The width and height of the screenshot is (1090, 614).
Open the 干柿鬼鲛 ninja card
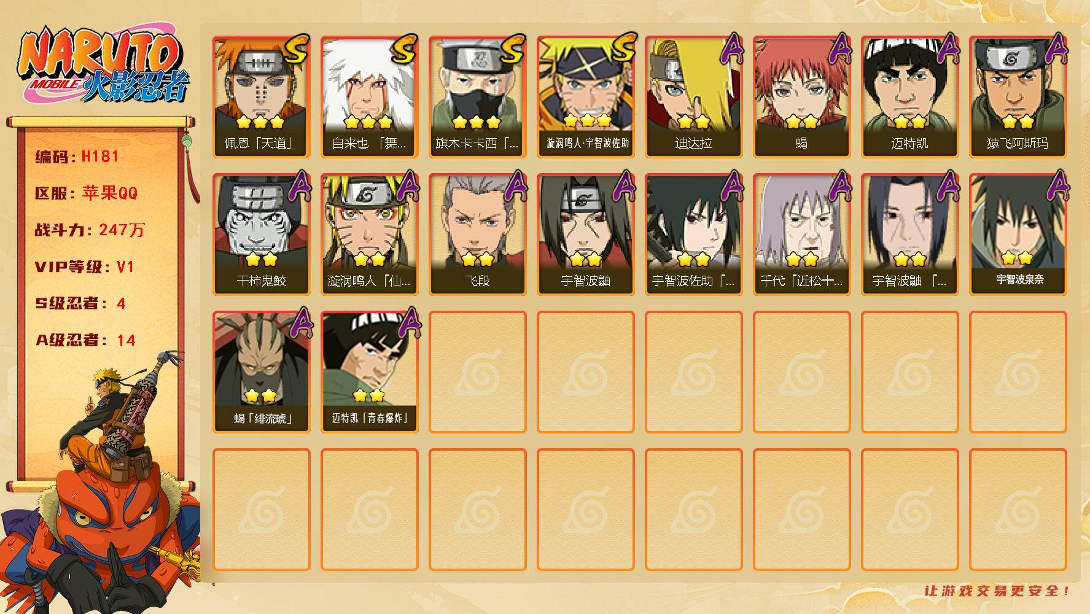pyautogui.click(x=261, y=235)
